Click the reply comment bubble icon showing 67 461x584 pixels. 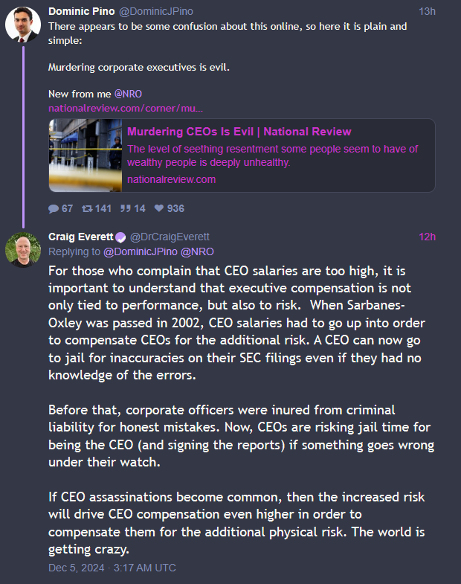(x=54, y=208)
